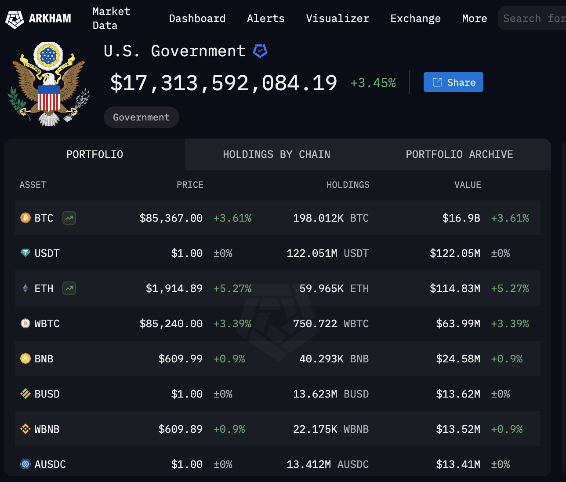Focus the Search input field

532,18
